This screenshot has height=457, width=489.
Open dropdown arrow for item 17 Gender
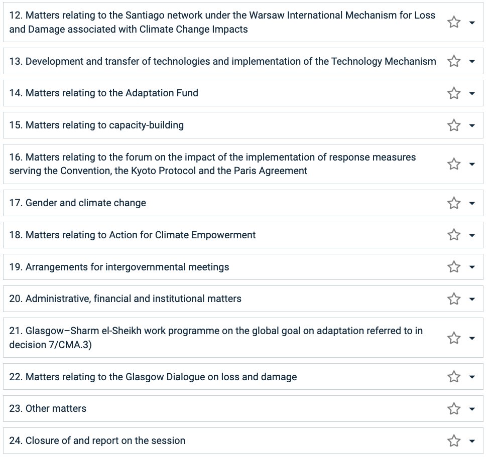point(472,204)
